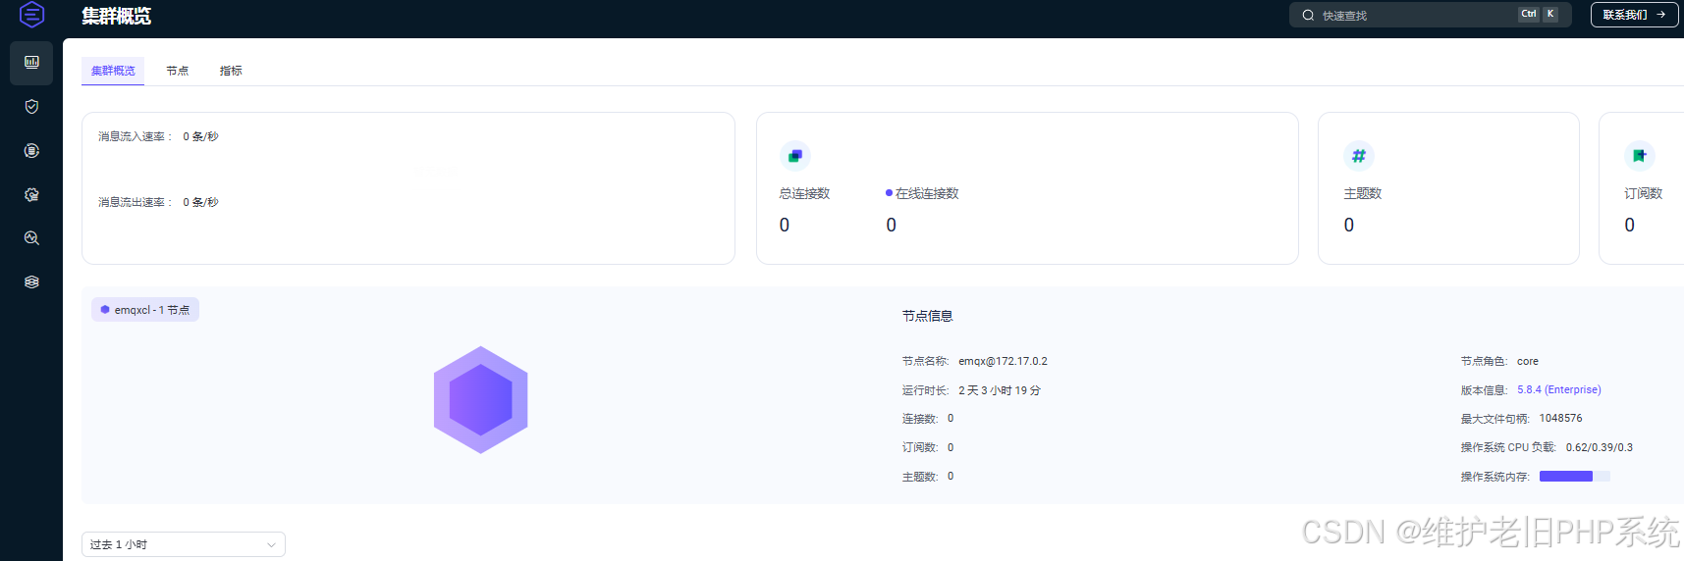
Task: Click the purple hexagon node graphic
Action: pos(481,400)
